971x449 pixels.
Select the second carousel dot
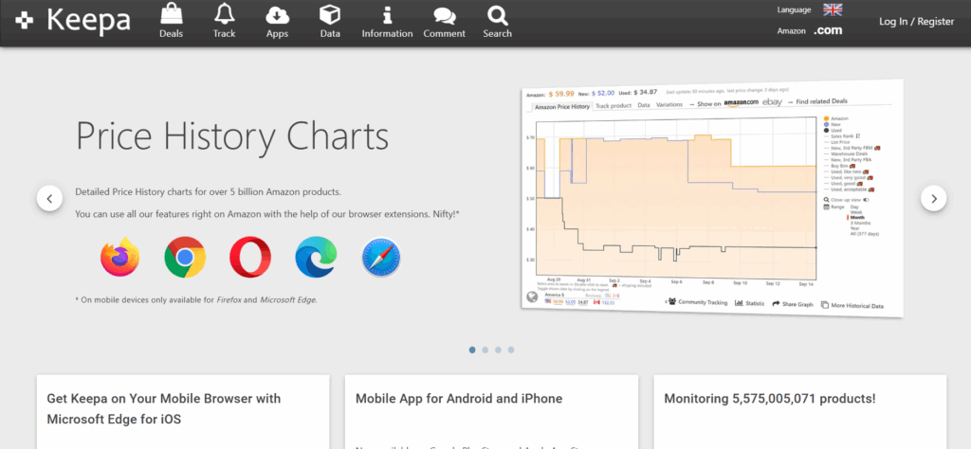click(485, 350)
